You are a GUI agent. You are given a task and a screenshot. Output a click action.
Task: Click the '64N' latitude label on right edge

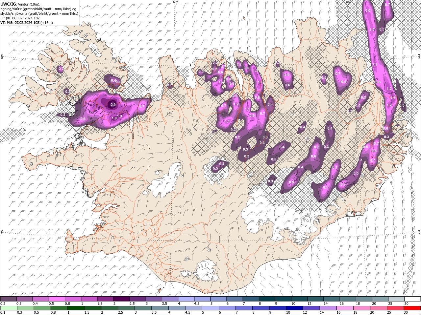(x=419, y=232)
